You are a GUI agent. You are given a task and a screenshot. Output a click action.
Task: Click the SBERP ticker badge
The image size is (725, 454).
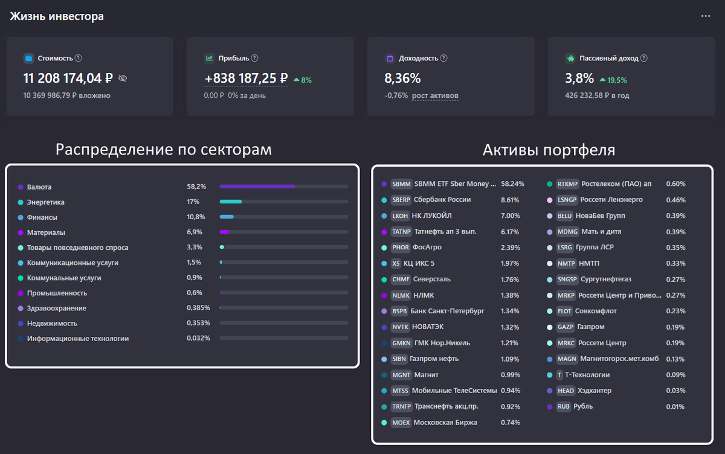401,200
